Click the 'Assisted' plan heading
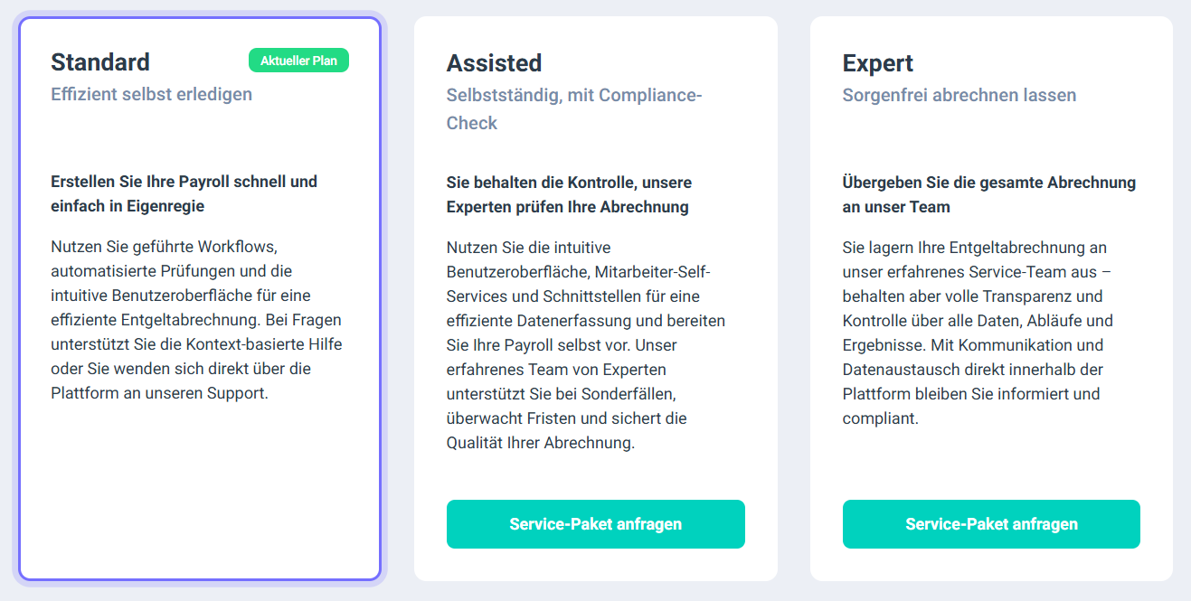 tap(494, 63)
